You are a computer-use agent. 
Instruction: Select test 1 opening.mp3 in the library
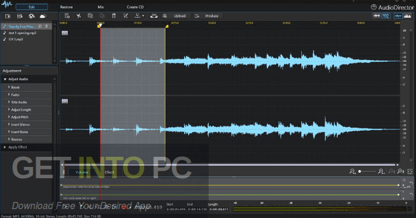tap(23, 33)
